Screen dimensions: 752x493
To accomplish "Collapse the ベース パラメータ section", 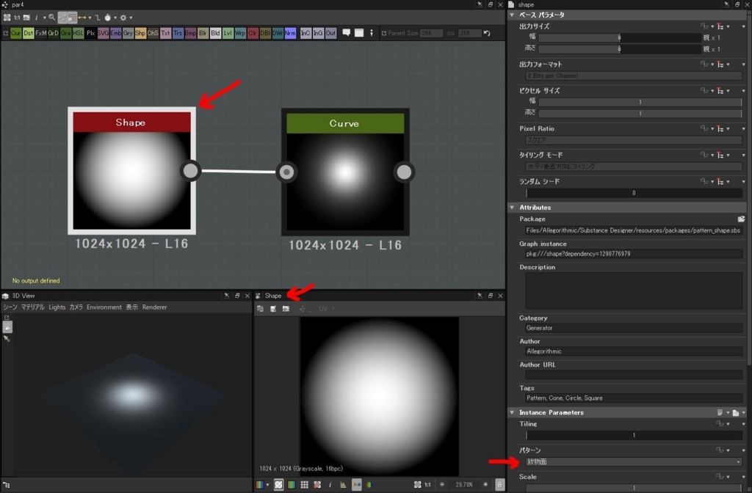I will (x=512, y=15).
